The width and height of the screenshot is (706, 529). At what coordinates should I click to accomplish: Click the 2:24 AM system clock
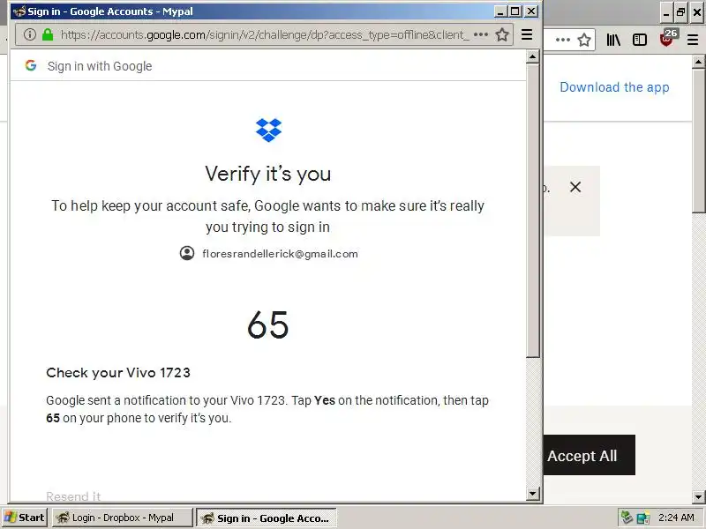pos(675,518)
